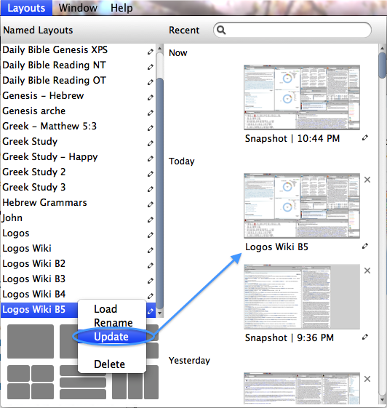387x408 pixels.
Task: Click pencil icon beside Greek Study – Happy
Action: pos(150,159)
